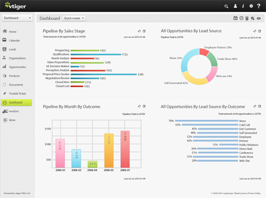266x198 pixels.
Task: Open Trouble Ticket module
Action: point(18,93)
